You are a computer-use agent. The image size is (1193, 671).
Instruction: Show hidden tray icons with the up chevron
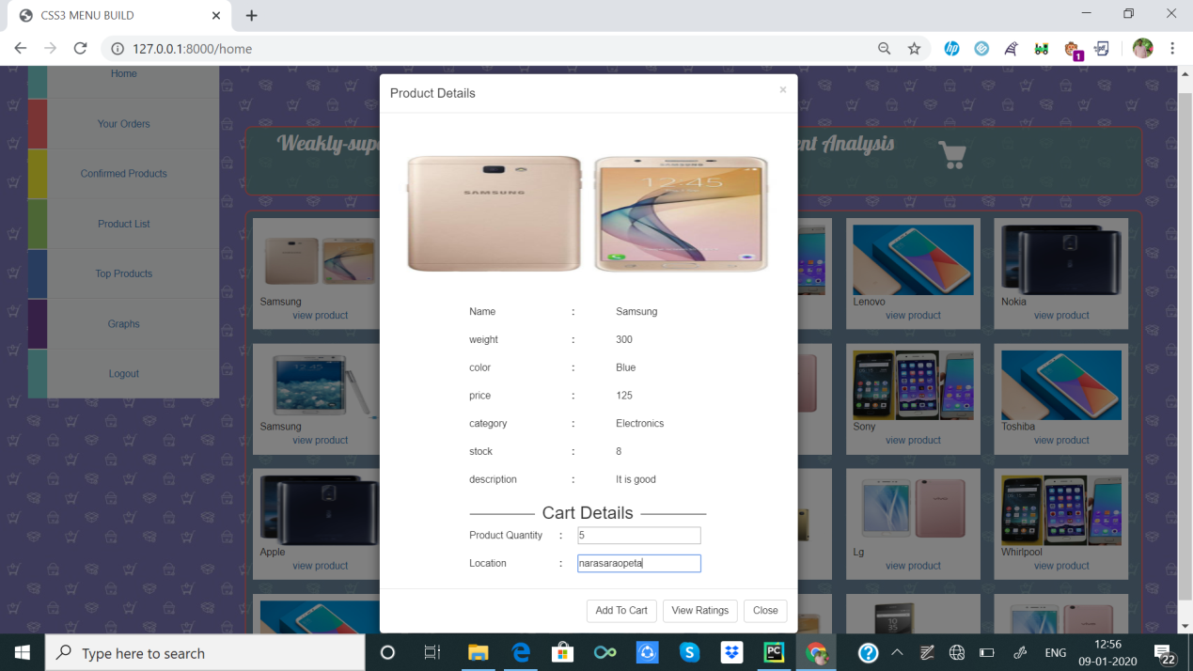pos(897,652)
